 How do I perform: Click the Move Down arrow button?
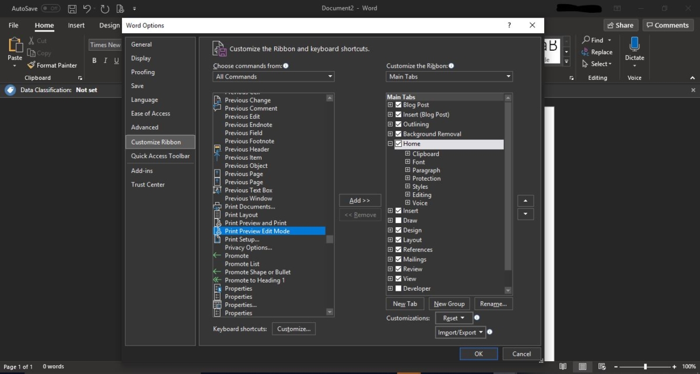525,214
